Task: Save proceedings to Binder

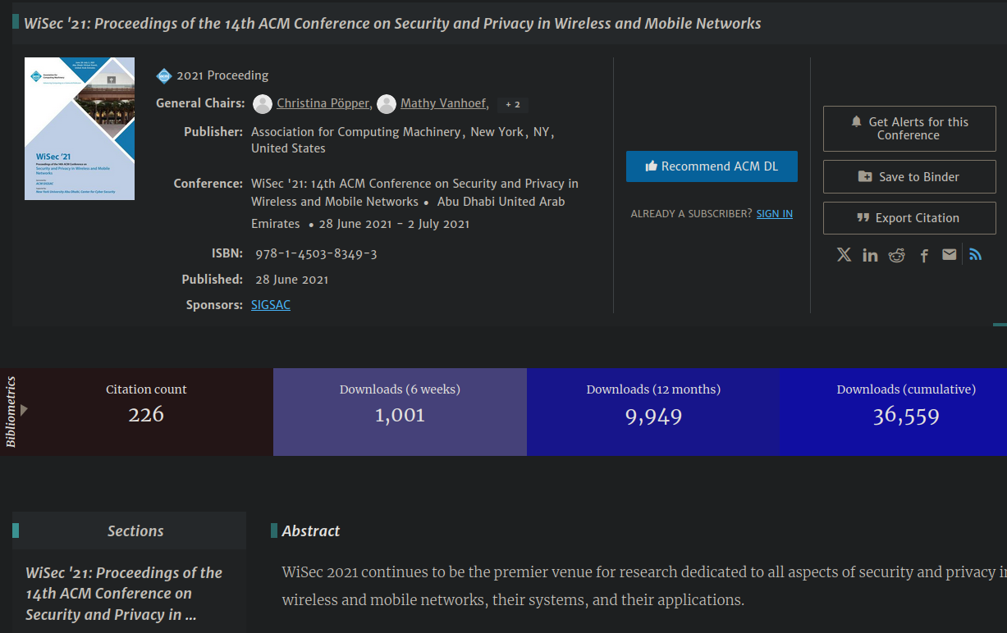Action: (909, 177)
